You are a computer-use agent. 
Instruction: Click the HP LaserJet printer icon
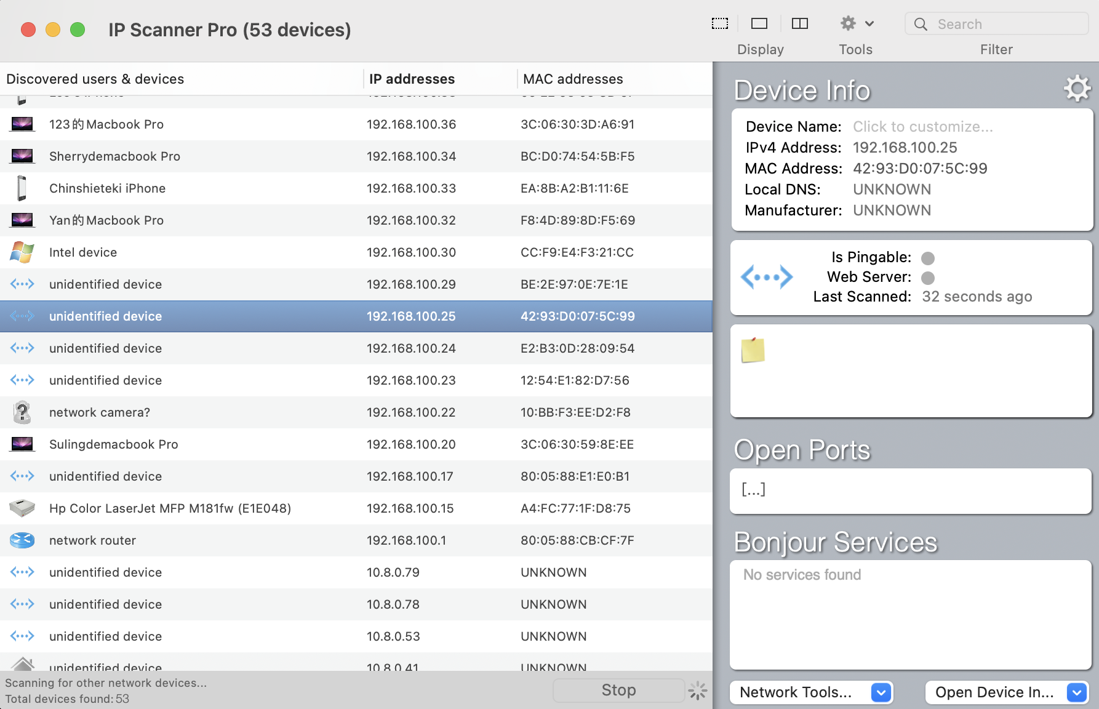click(x=22, y=508)
